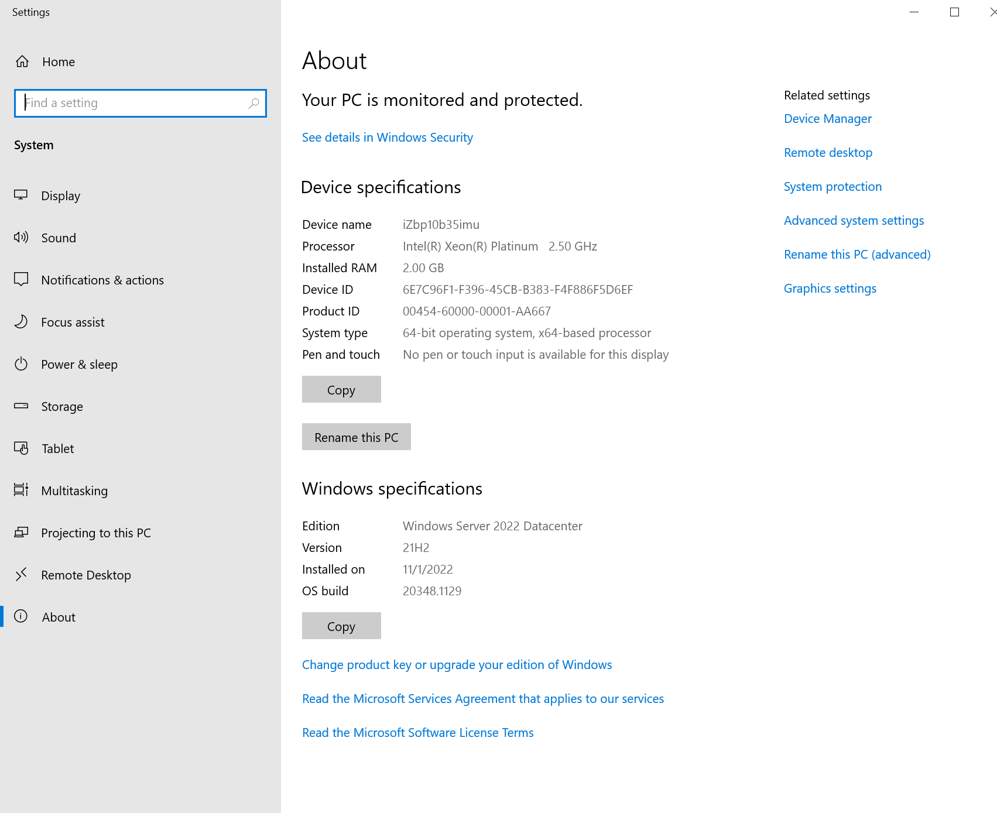Image resolution: width=997 pixels, height=813 pixels.
Task: Click Change product key or upgrade link
Action: click(x=457, y=665)
